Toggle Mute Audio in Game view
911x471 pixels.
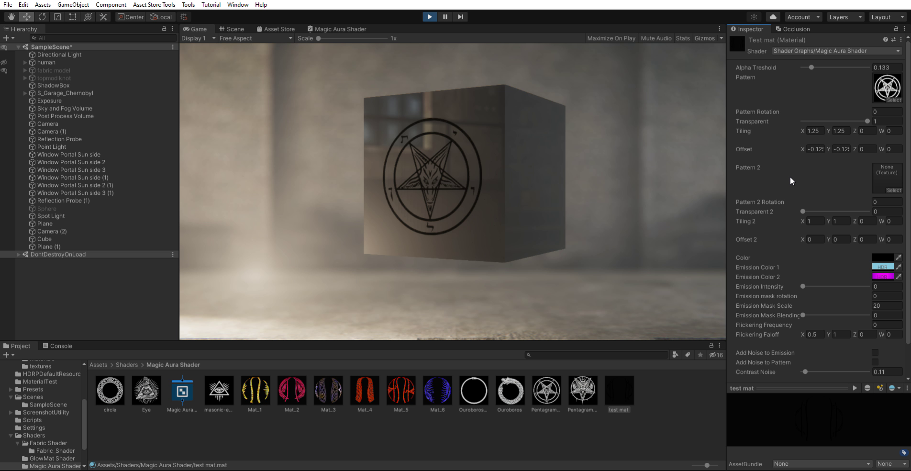[656, 38]
